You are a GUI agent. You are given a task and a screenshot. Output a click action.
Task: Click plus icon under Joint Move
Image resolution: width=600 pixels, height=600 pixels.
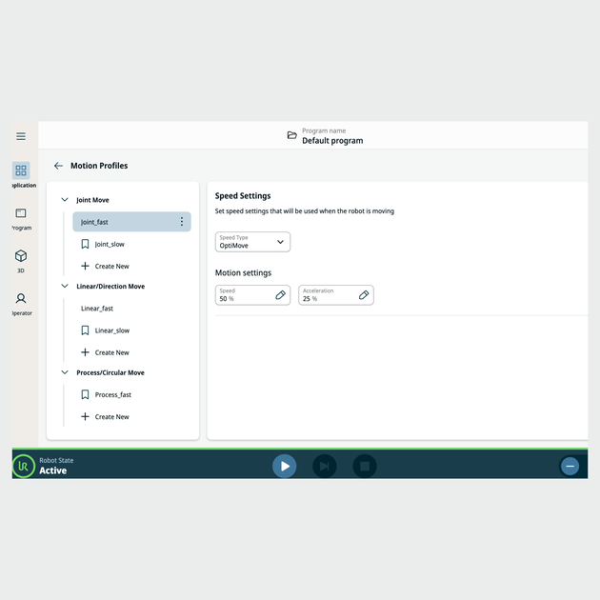pos(86,266)
